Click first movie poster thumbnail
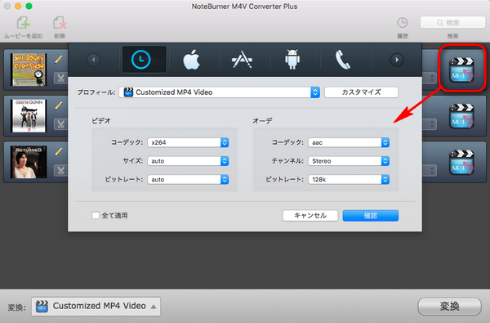490x323 pixels. 29,70
